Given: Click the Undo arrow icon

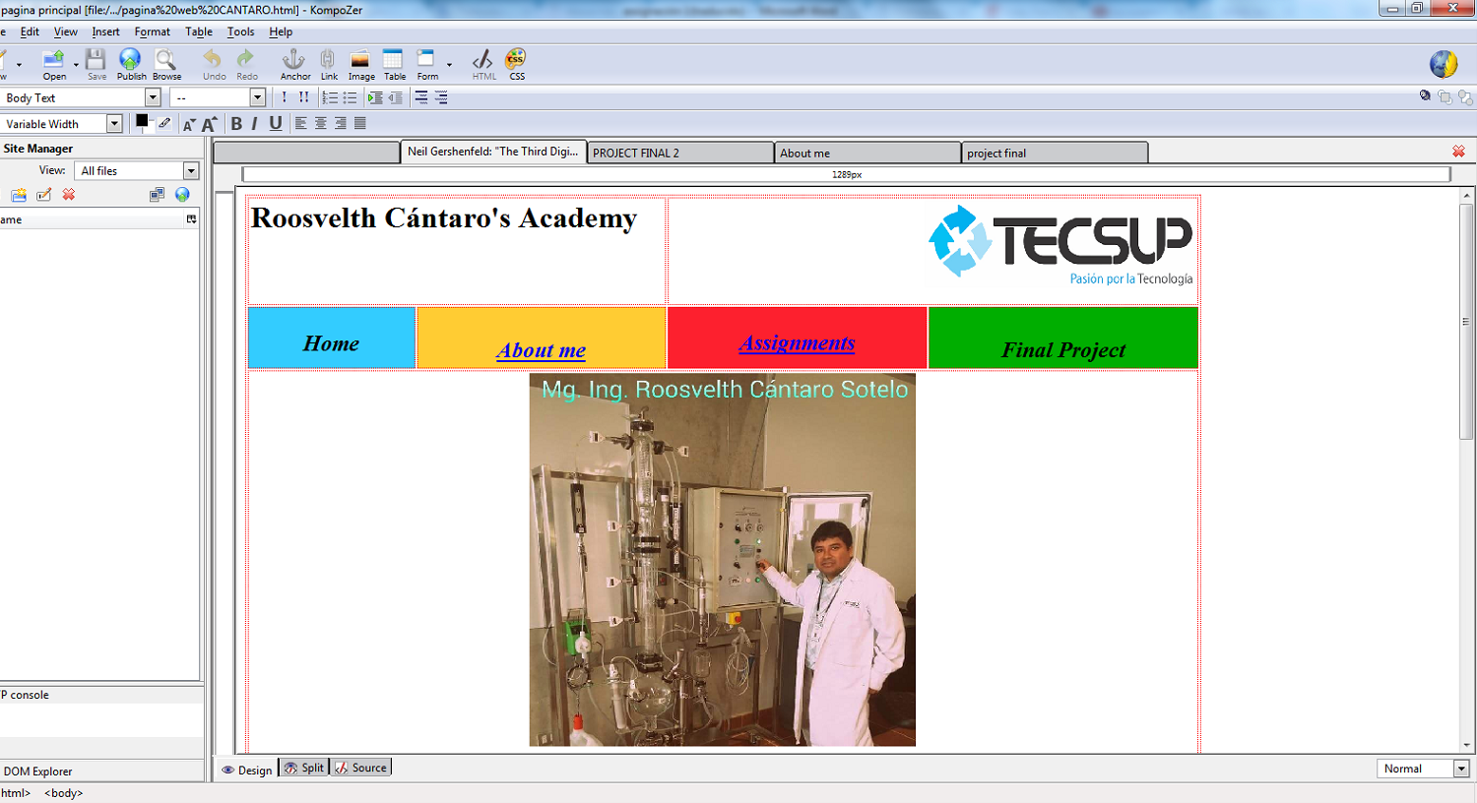Looking at the screenshot, I should [214, 64].
